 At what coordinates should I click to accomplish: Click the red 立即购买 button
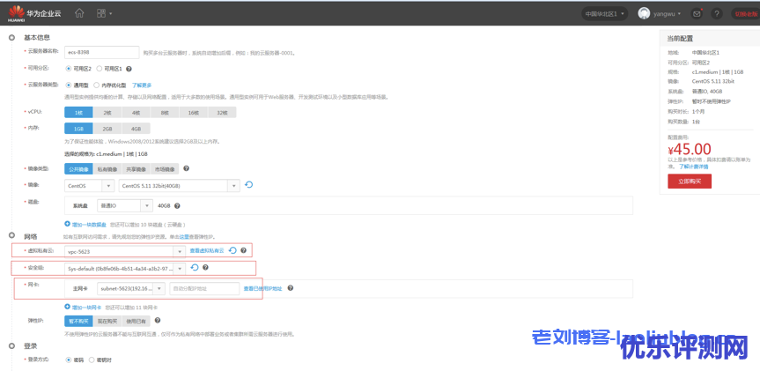coord(689,180)
